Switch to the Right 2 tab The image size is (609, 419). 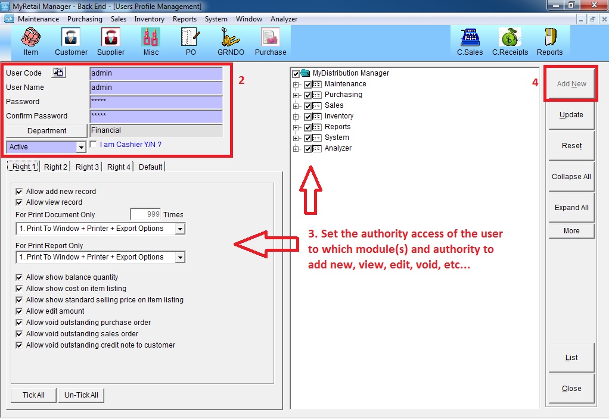pos(55,167)
